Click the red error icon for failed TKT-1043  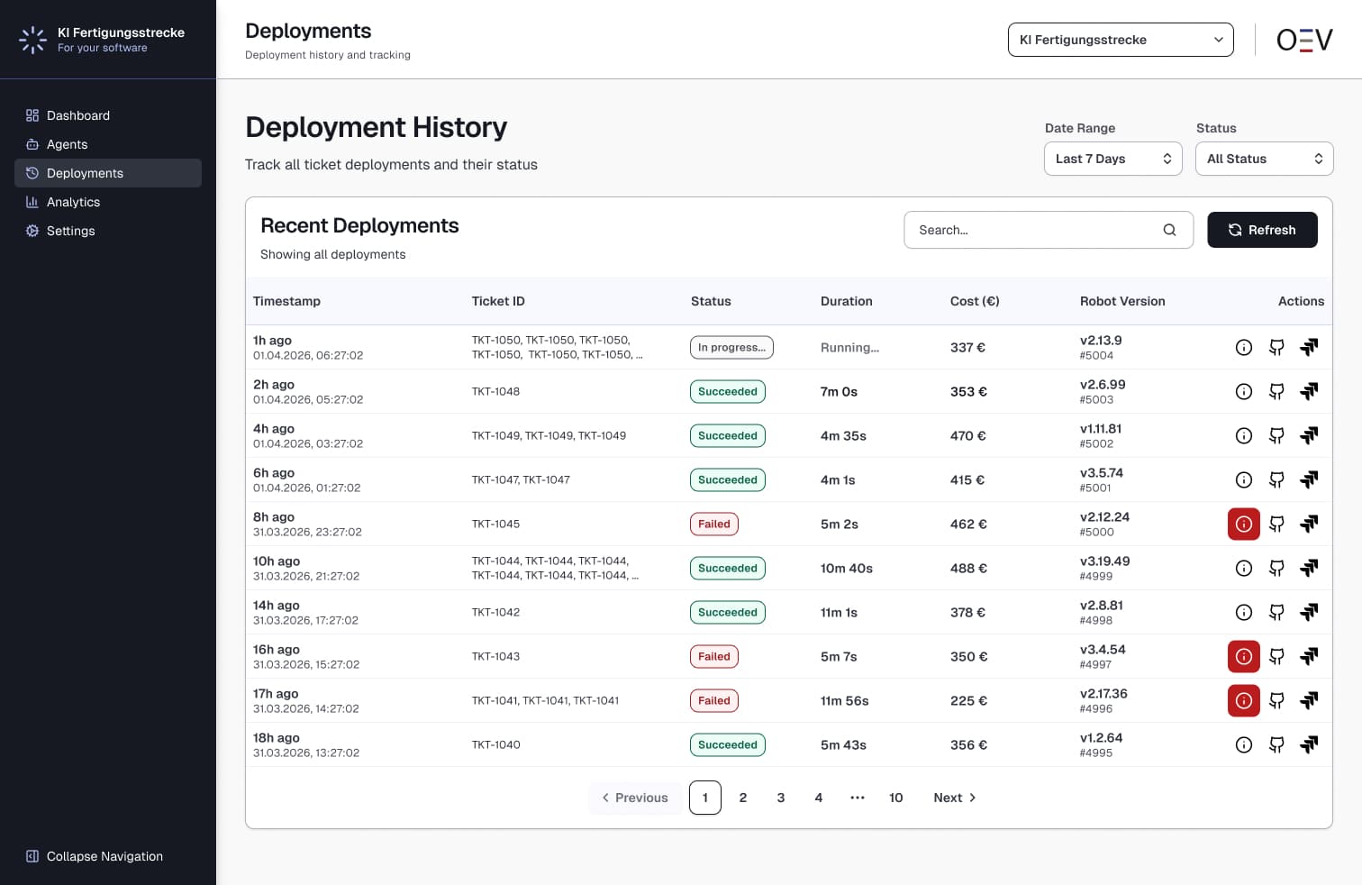coord(1244,656)
